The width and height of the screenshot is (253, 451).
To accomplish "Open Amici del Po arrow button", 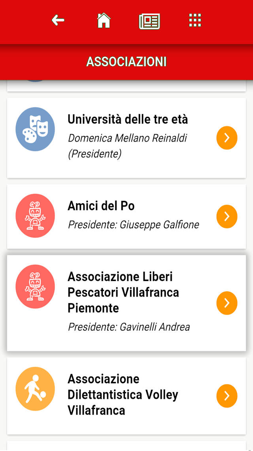I will [227, 216].
